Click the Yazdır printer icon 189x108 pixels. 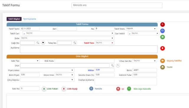162,67
